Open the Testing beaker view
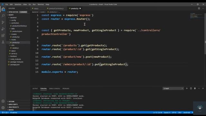The width and height of the screenshot is (206, 116). pyautogui.click(x=3, y=42)
